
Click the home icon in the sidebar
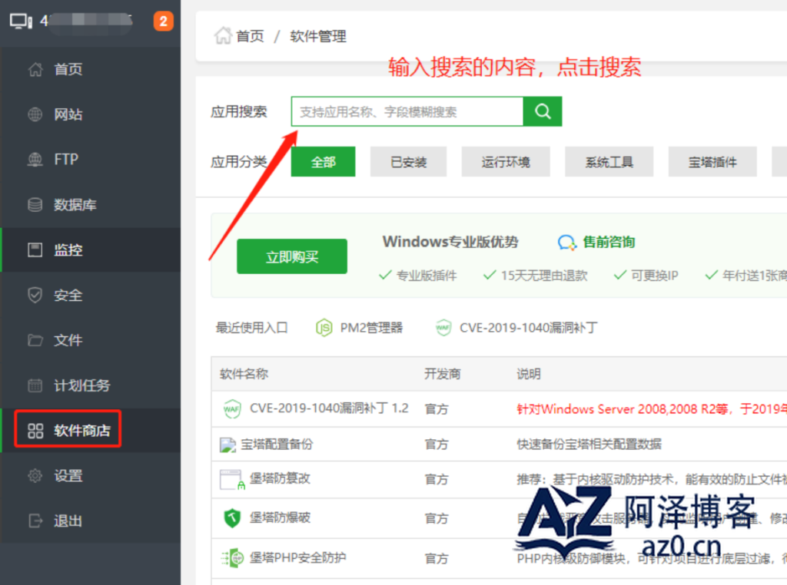(x=35, y=69)
